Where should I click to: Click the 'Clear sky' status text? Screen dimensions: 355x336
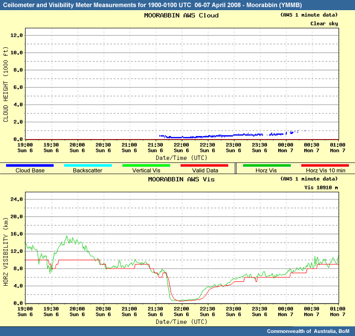pyautogui.click(x=324, y=24)
